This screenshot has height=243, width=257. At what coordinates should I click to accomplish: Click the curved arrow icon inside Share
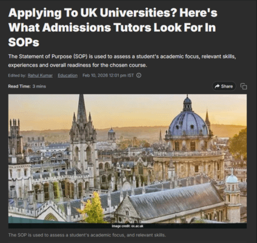[x=217, y=86]
